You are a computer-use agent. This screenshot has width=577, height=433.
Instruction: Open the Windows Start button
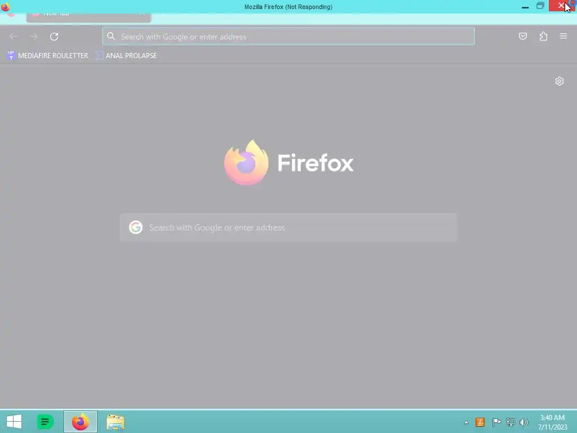14,422
